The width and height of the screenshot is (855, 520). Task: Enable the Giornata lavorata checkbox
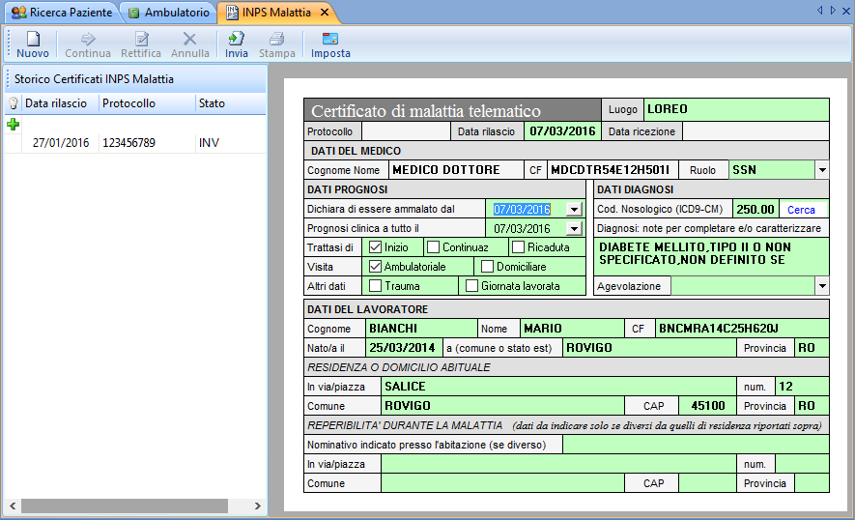click(x=472, y=285)
